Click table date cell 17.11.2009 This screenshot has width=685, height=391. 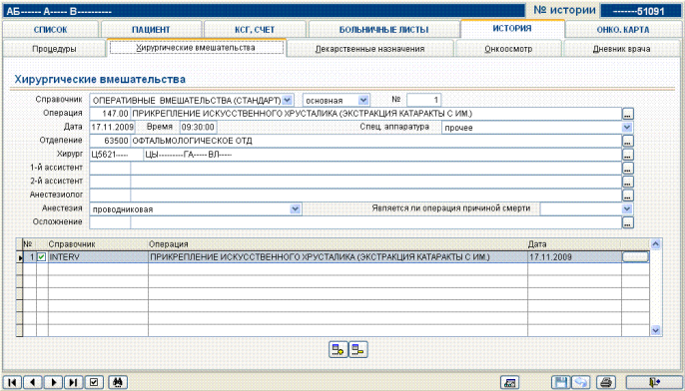[x=574, y=257]
